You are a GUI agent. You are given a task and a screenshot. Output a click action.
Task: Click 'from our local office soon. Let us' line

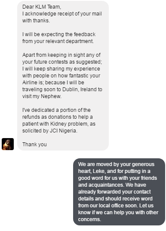(116, 206)
